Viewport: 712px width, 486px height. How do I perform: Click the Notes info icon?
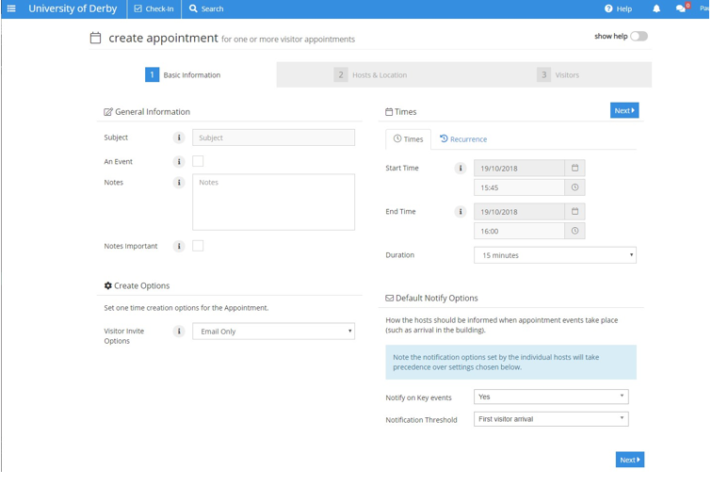pos(179,183)
